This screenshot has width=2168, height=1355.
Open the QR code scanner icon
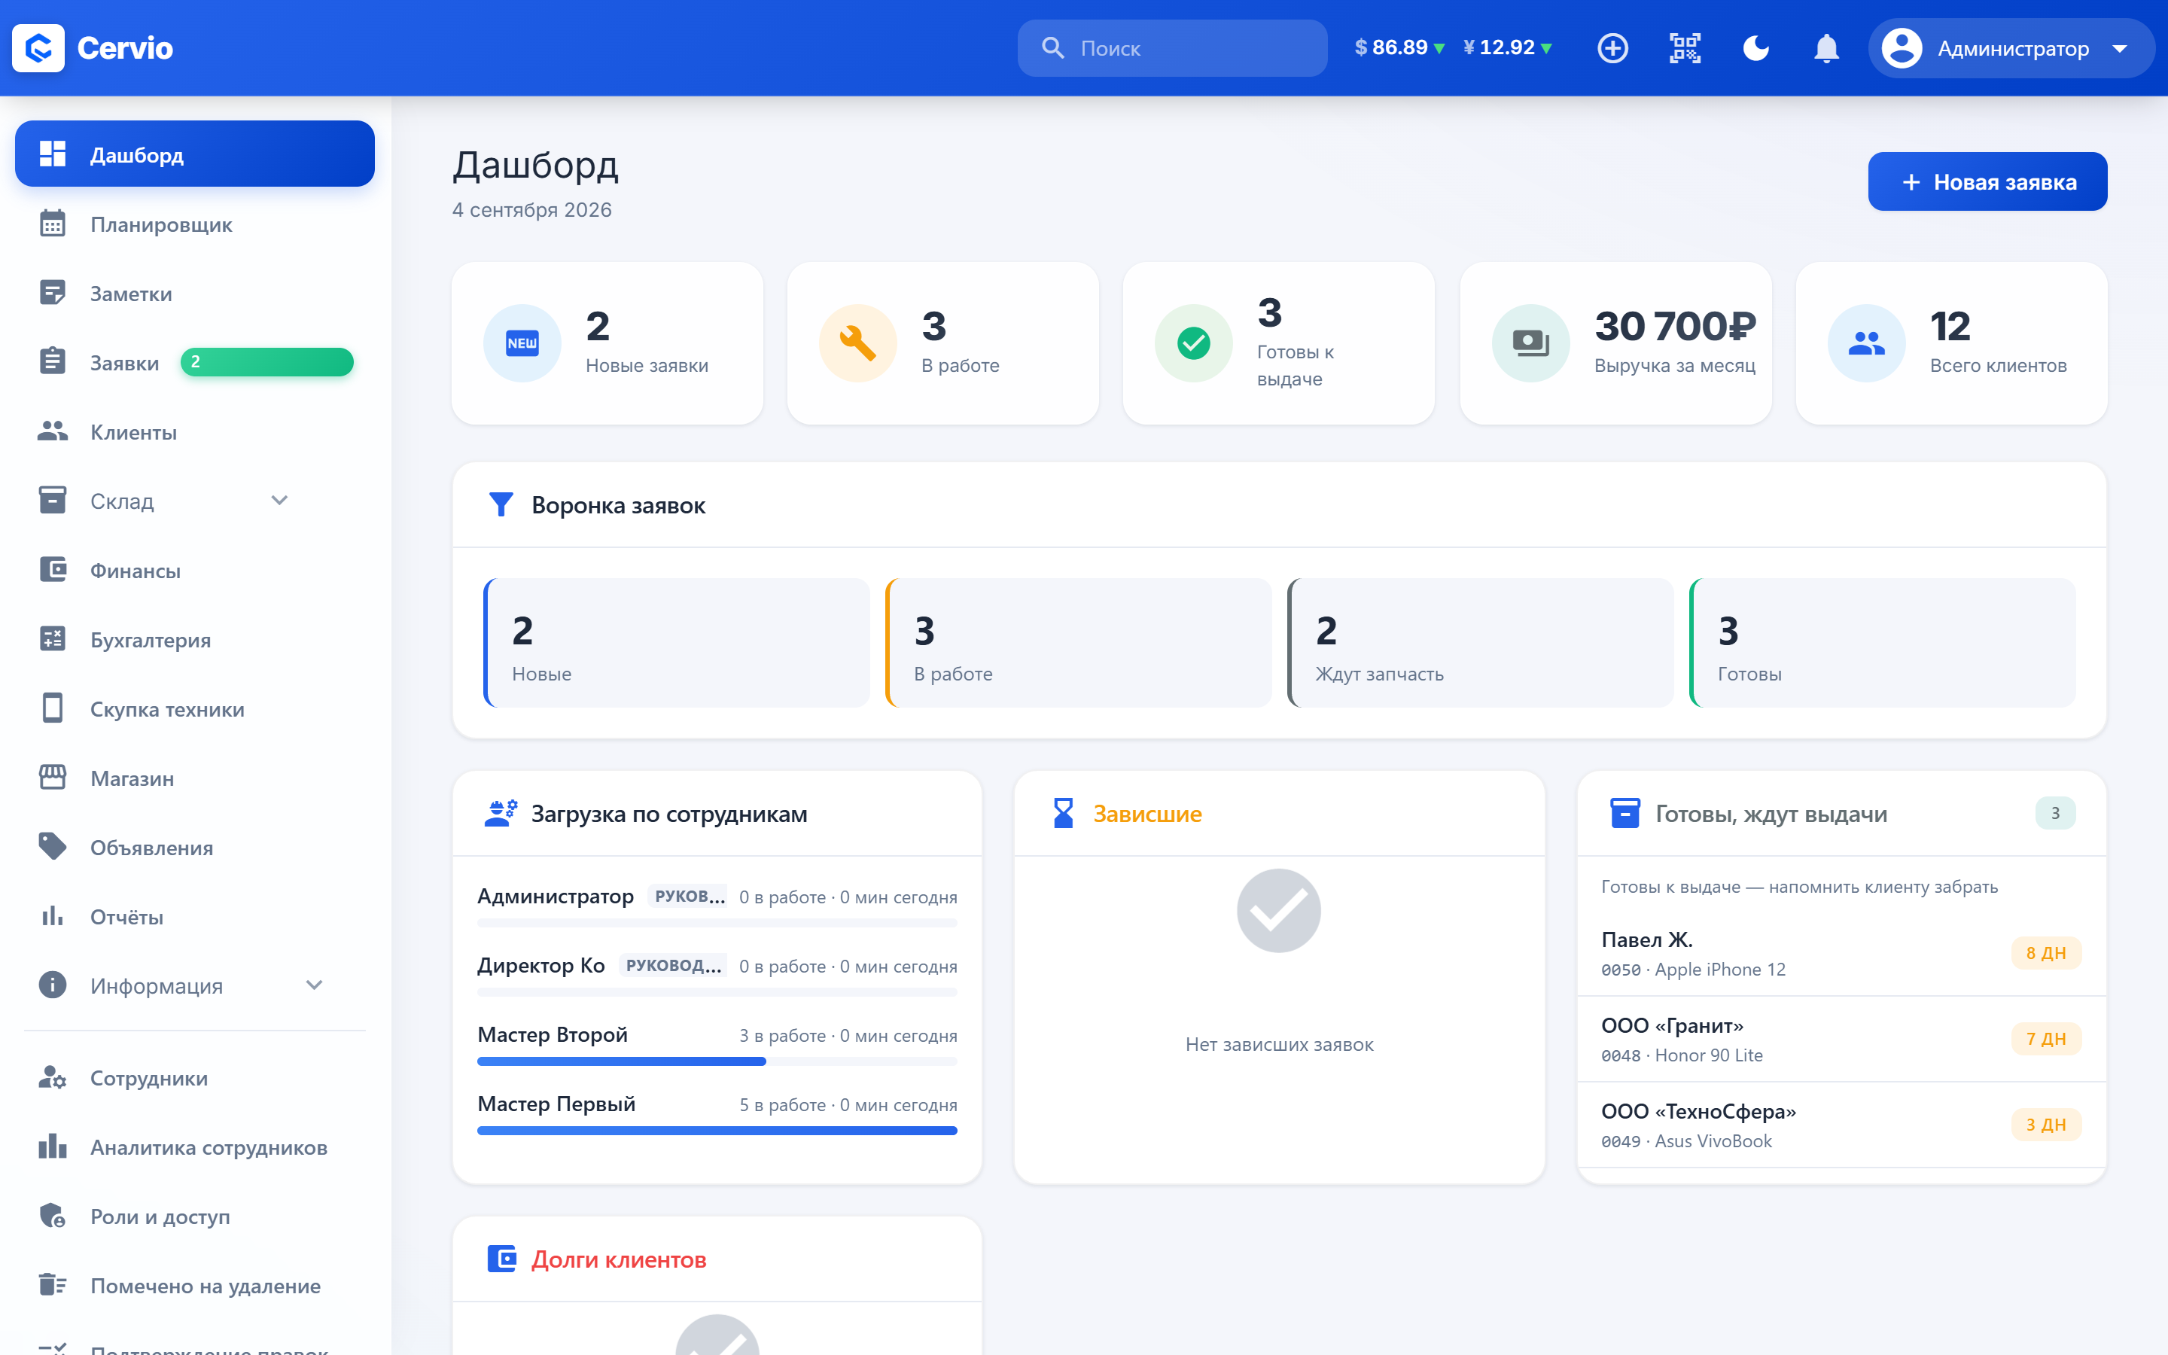pyautogui.click(x=1684, y=47)
